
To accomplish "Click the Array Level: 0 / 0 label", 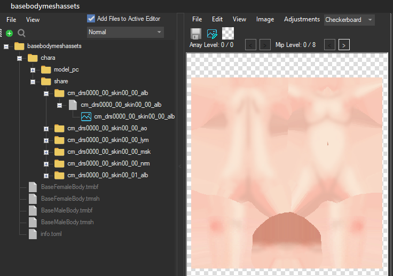I will pos(211,45).
